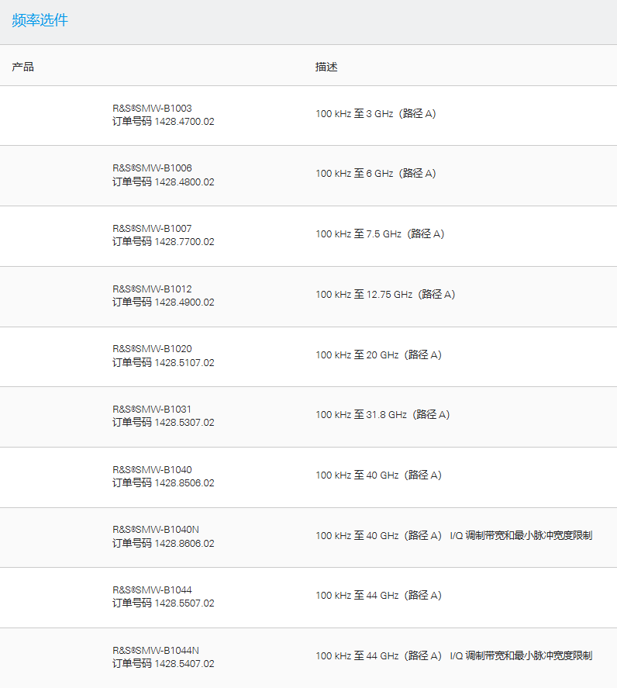
Task: Select product name R&S®SMW-B1040N
Action: coord(156,530)
